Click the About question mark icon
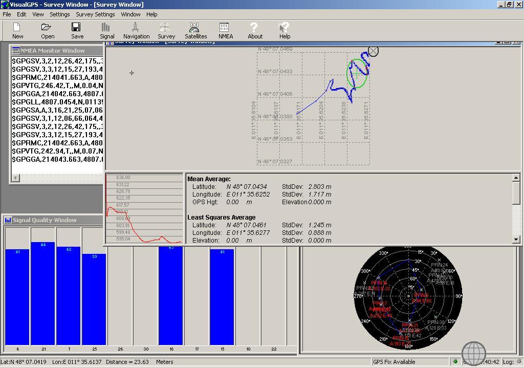This screenshot has width=524, height=368. (x=254, y=27)
